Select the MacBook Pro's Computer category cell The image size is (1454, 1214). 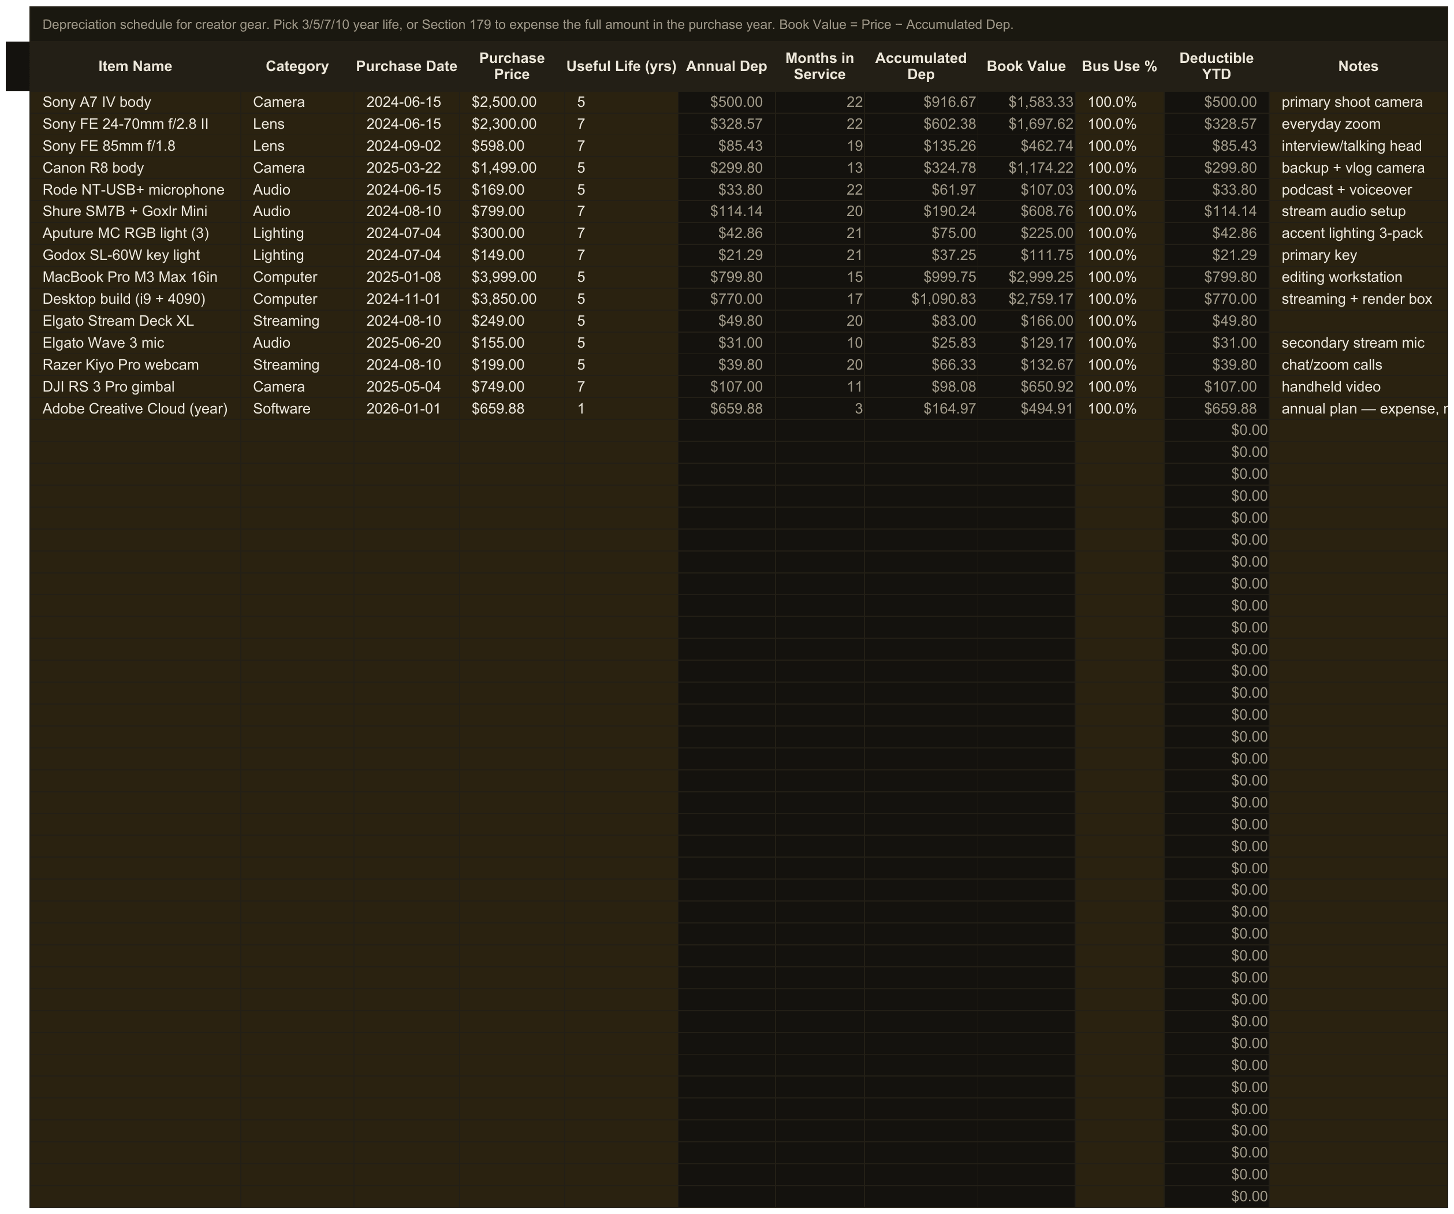click(x=297, y=277)
